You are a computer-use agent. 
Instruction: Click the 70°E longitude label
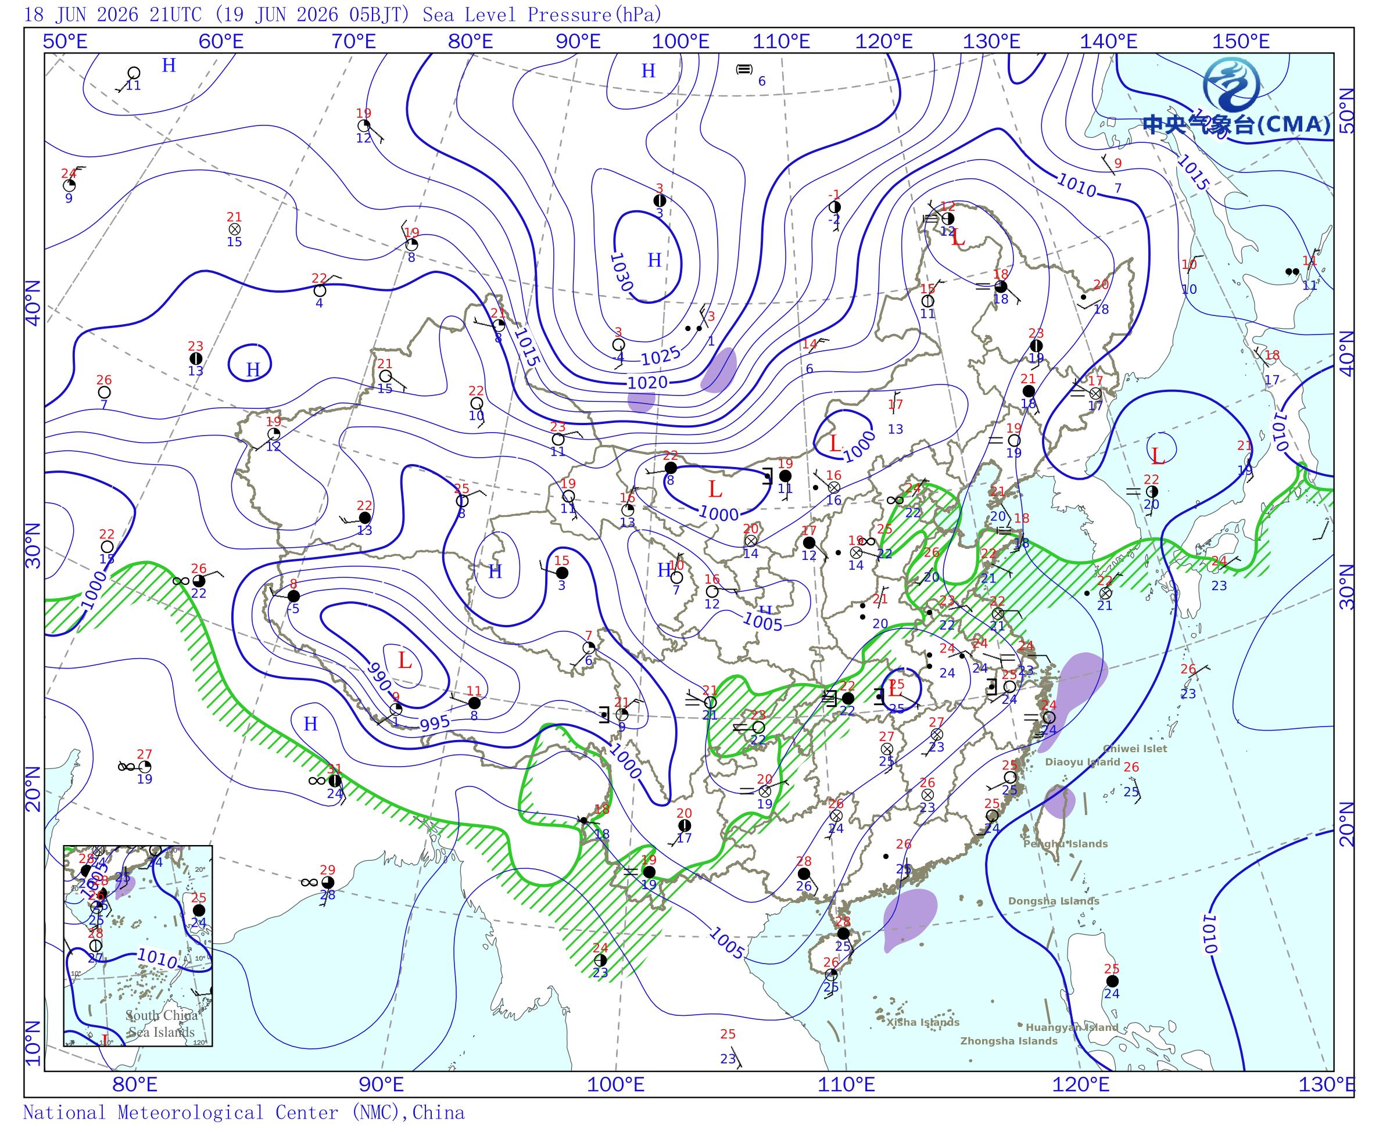353,42
